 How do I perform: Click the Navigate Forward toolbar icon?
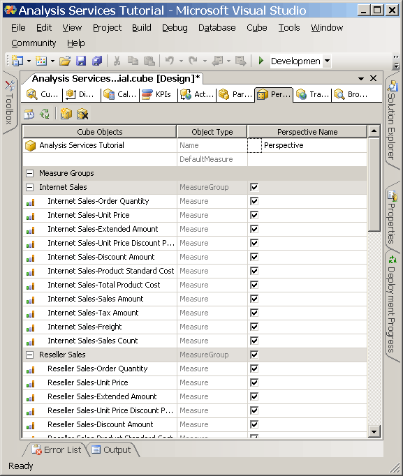[x=241, y=61]
